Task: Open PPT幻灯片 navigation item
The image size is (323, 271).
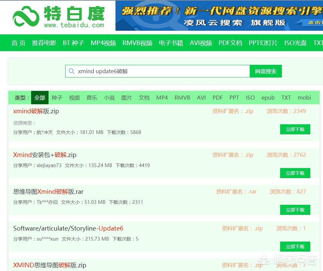Action: point(263,43)
